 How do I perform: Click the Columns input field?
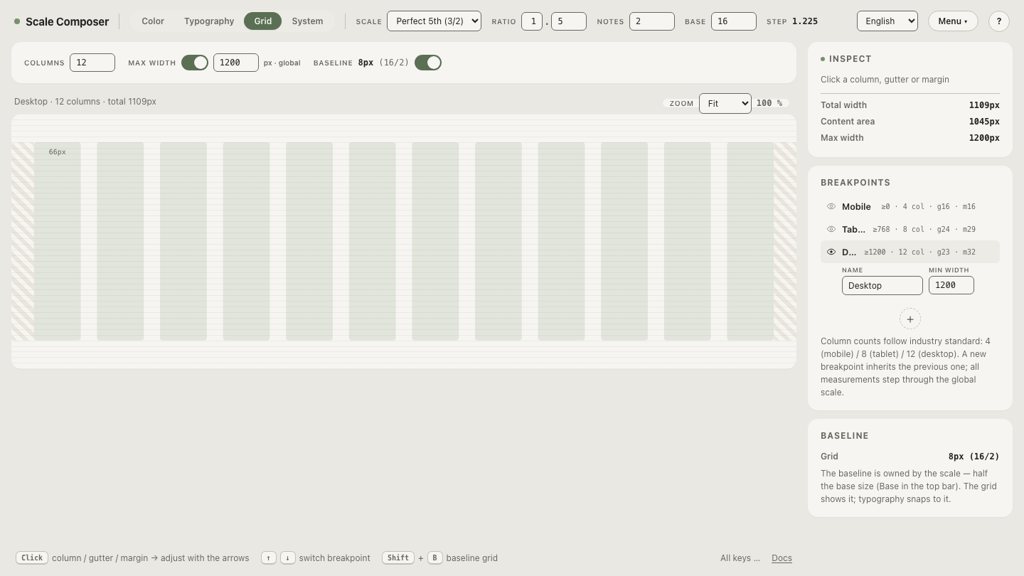pos(92,63)
